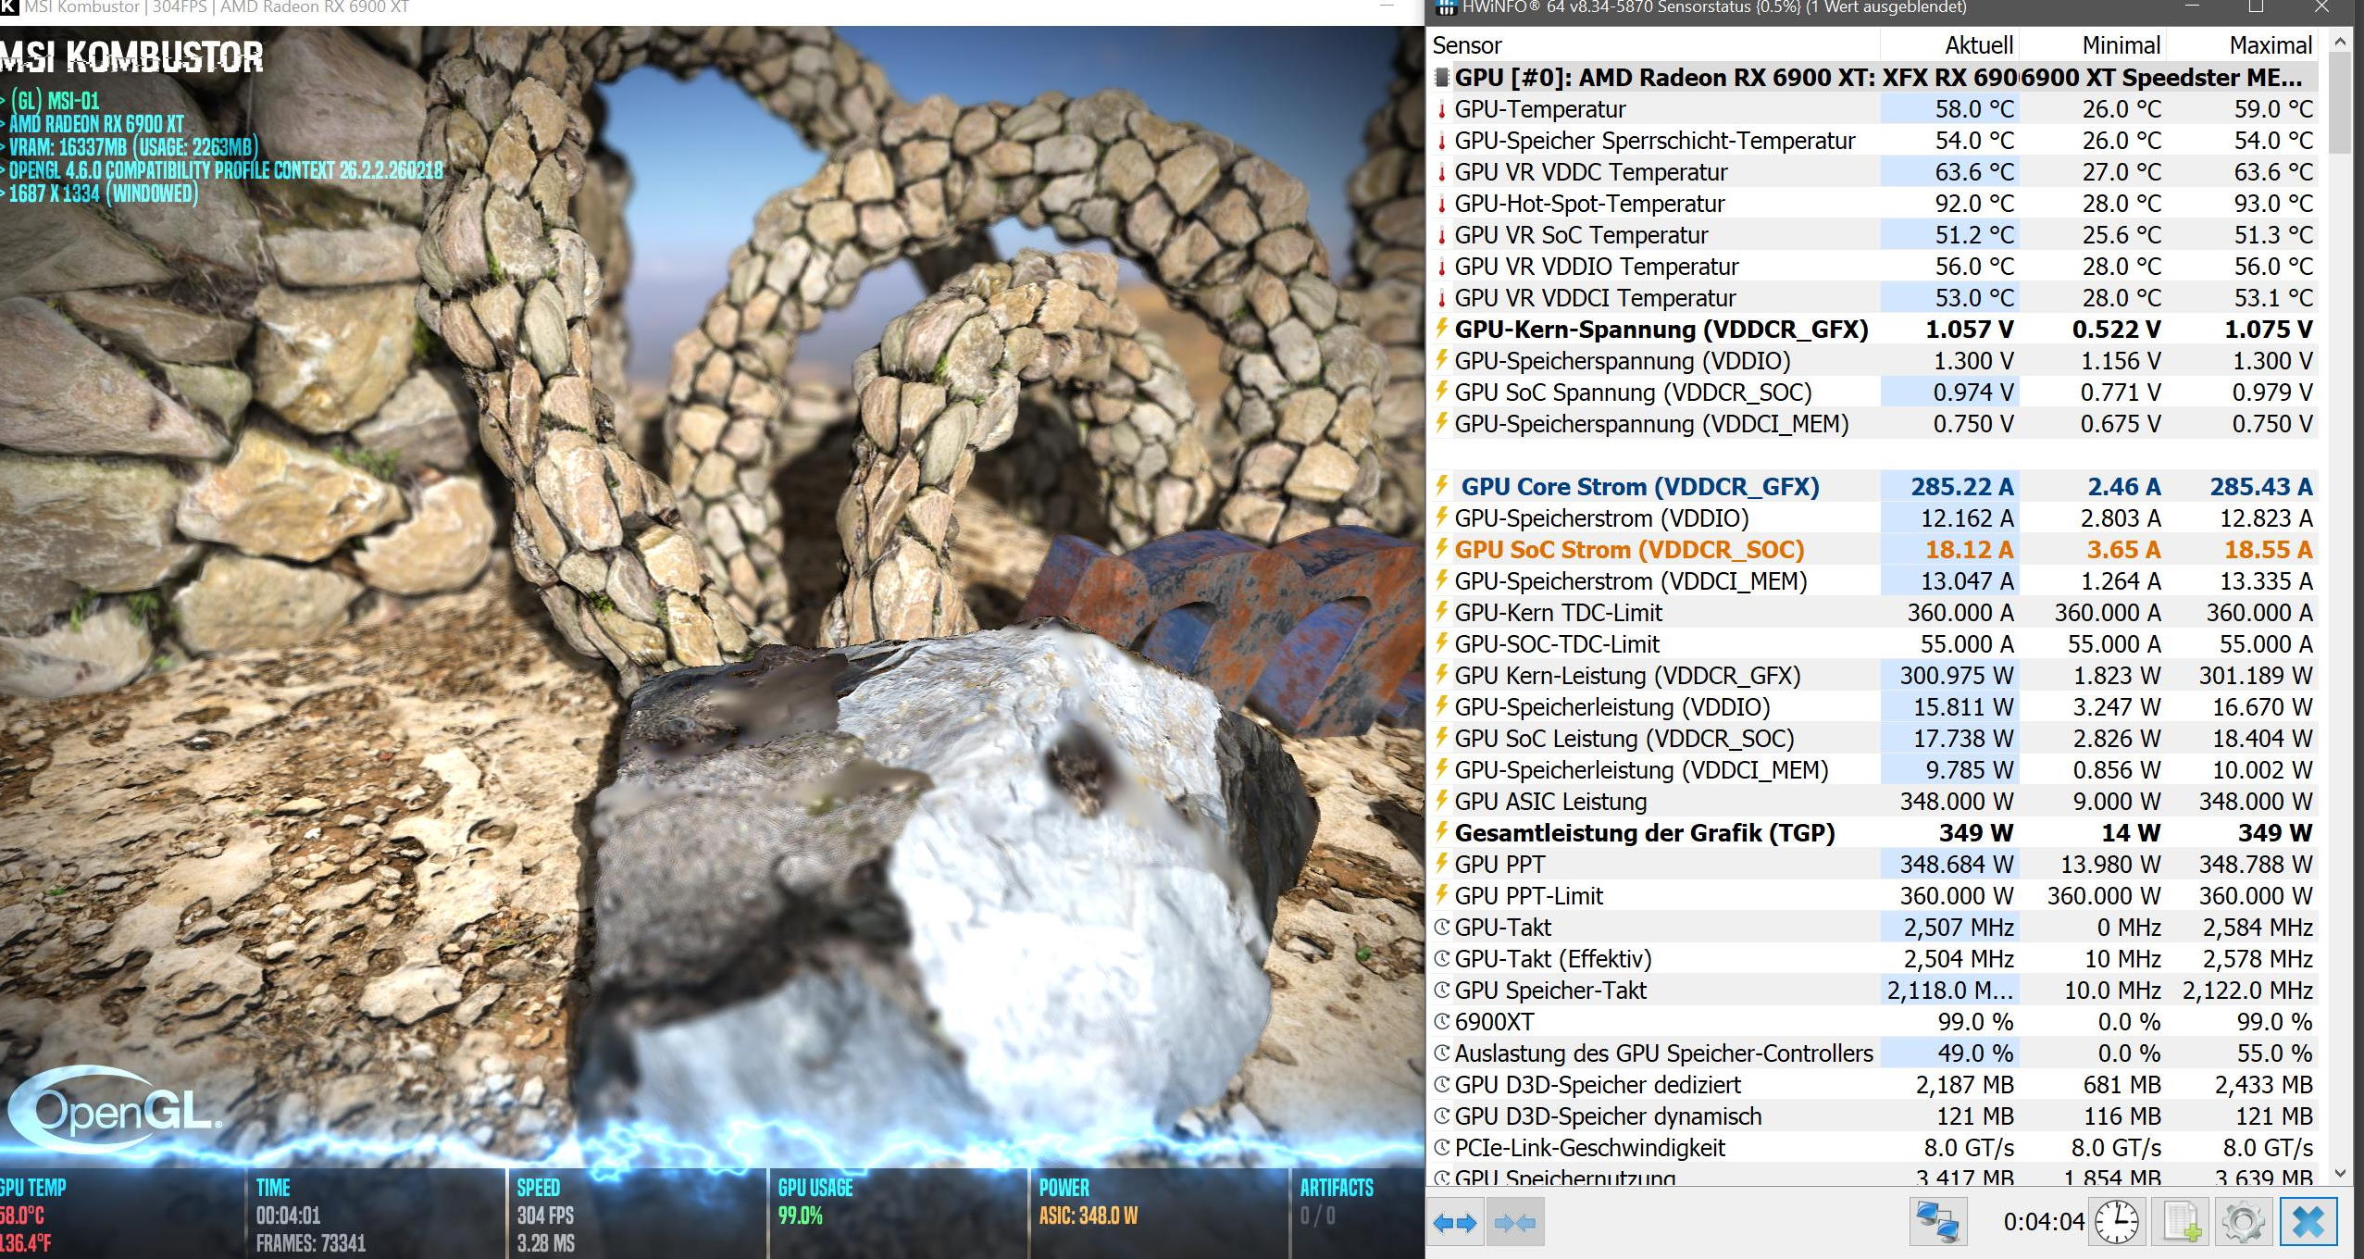
Task: Click the GPU-Takt clock icon
Action: [x=1441, y=927]
